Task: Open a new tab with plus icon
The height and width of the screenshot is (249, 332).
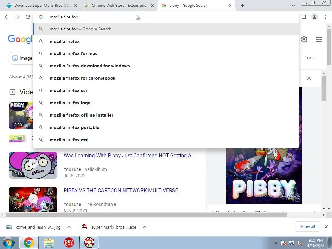Action: pos(243,6)
